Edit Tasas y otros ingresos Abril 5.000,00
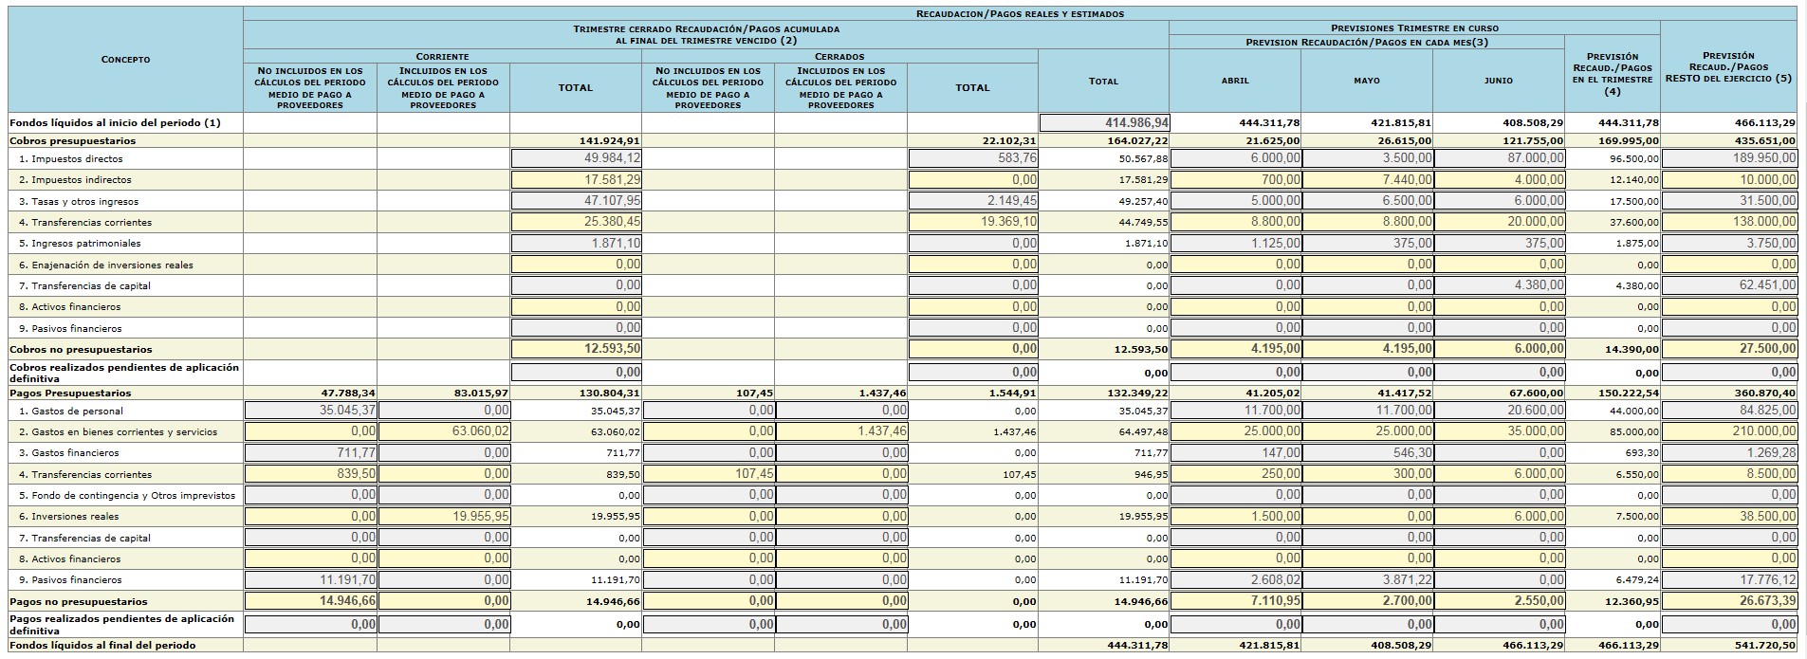This screenshot has width=1807, height=659. pos(1236,201)
